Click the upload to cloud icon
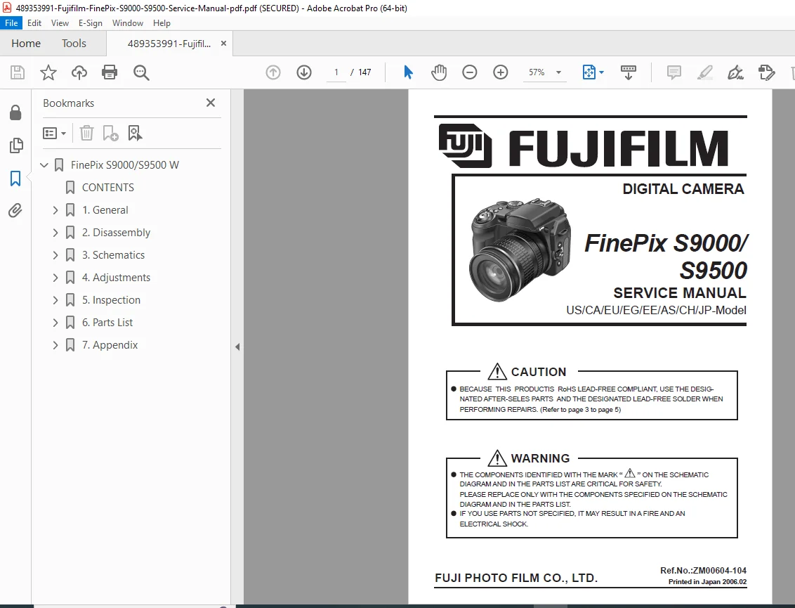The width and height of the screenshot is (795, 608). point(79,72)
